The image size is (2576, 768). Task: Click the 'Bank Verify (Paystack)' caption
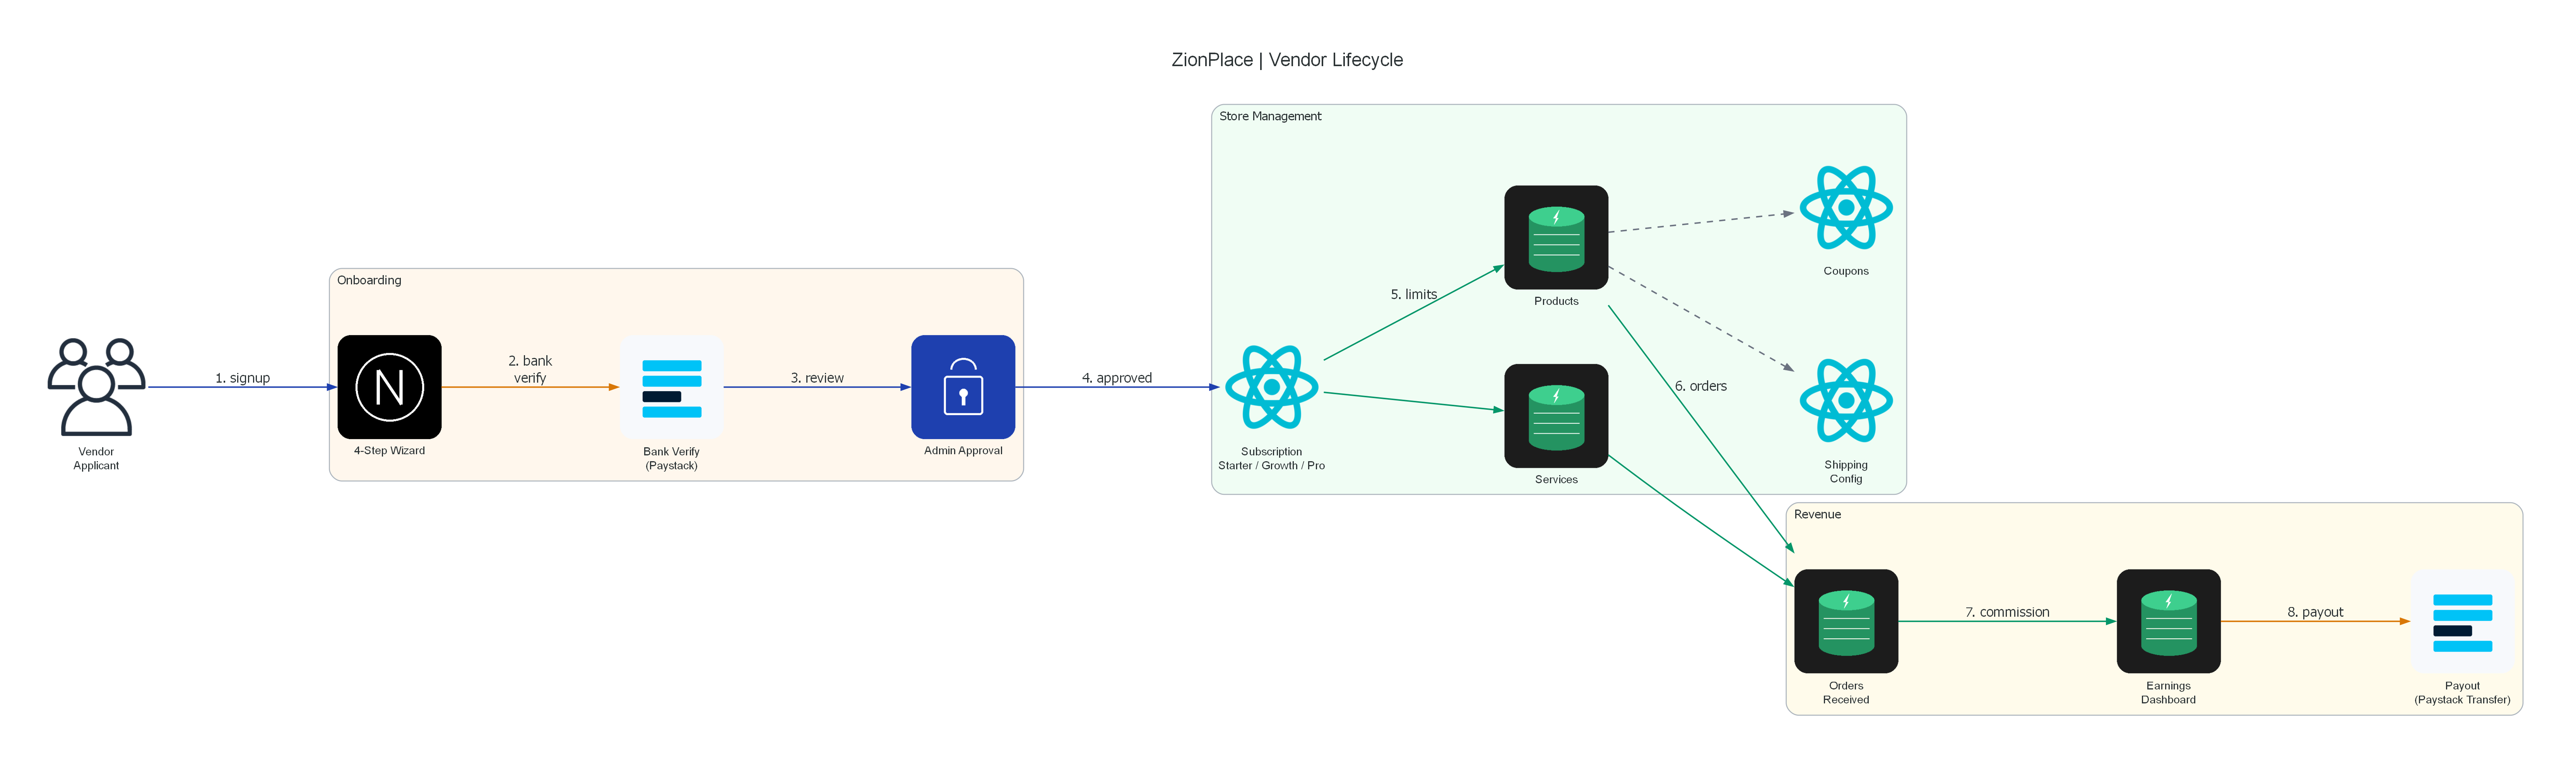click(671, 458)
